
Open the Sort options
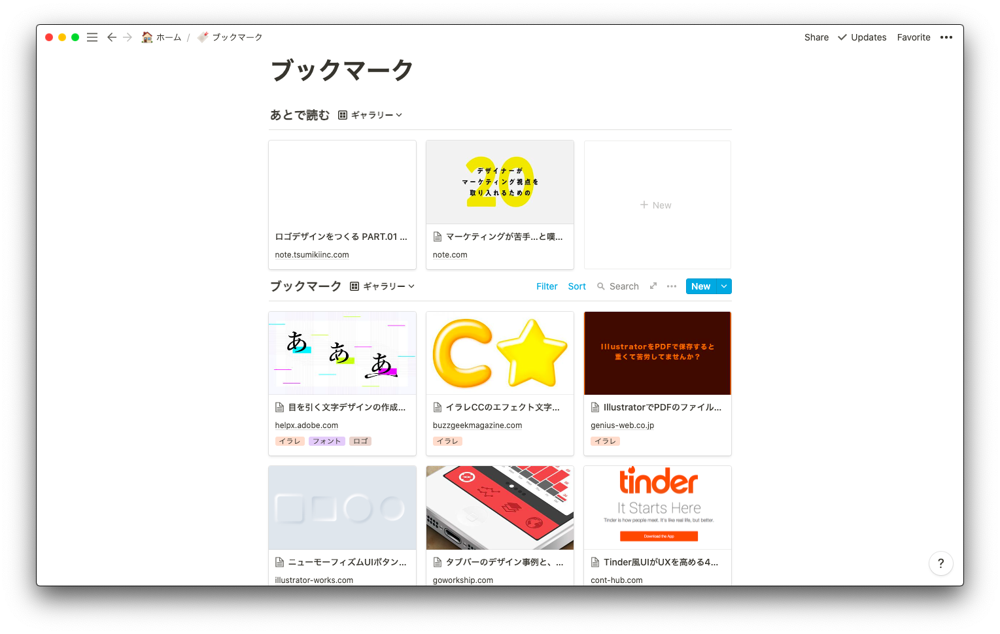click(577, 286)
